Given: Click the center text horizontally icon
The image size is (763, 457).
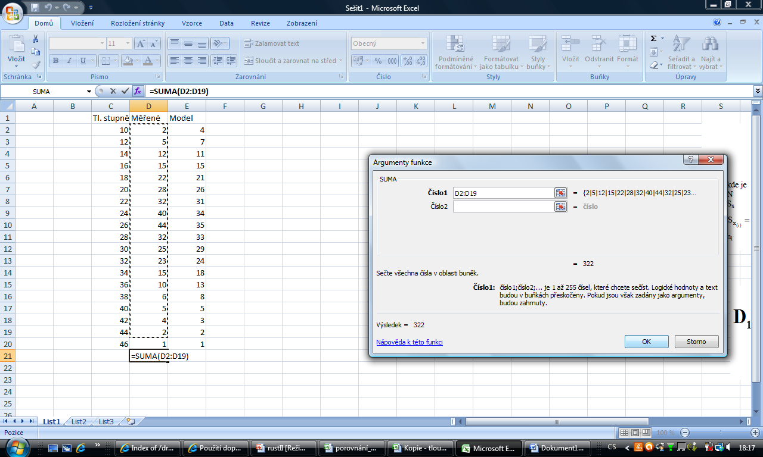Looking at the screenshot, I should [188, 61].
